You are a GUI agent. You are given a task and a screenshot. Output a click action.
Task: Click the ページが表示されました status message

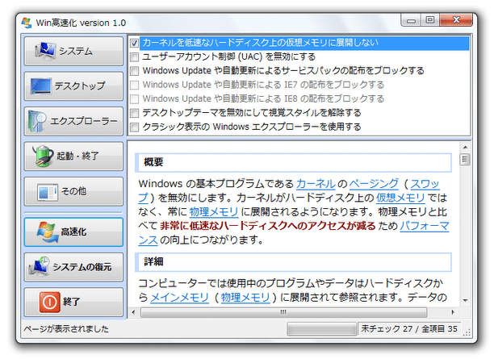click(66, 329)
